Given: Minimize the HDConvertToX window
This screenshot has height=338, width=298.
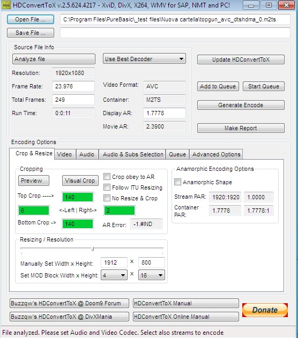Looking at the screenshot, I should [251, 5].
